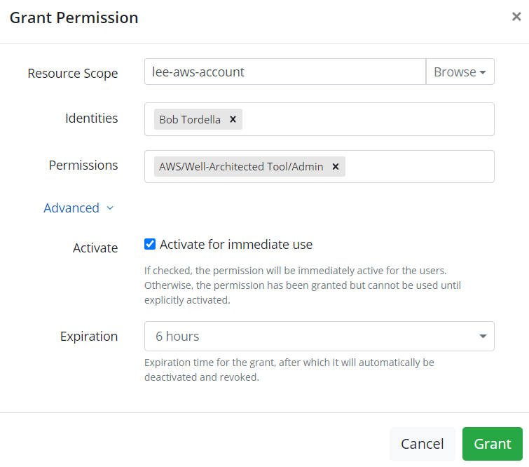
Task: Close the Grant Permission dialog
Action: (x=516, y=17)
